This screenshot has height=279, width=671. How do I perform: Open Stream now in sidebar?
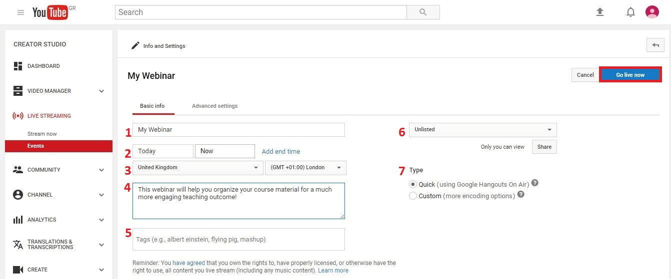pos(42,134)
